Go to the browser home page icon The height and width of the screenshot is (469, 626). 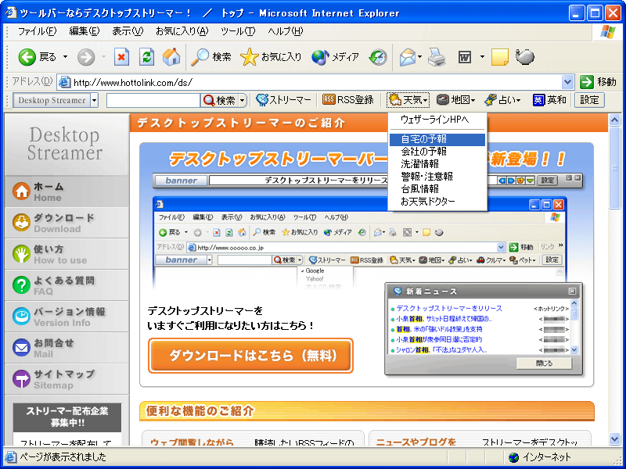pyautogui.click(x=171, y=57)
